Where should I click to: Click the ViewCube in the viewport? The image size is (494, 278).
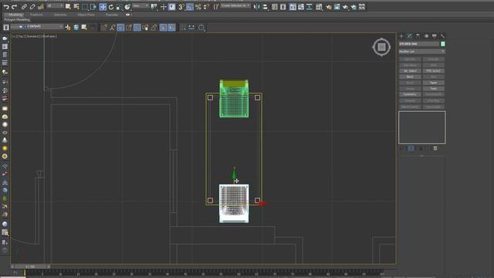click(x=381, y=47)
